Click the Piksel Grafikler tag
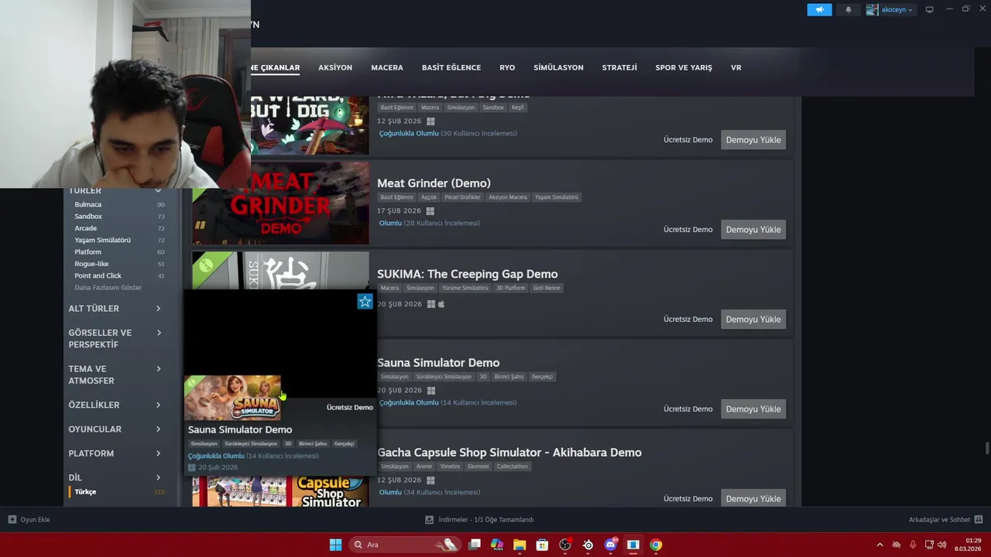Viewport: 991px width, 557px height. (462, 197)
